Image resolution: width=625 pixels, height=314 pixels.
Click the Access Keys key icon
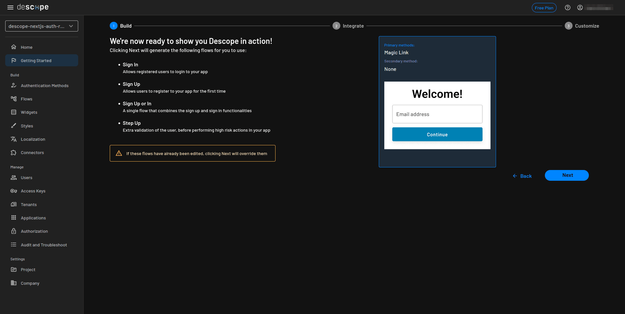(x=14, y=191)
